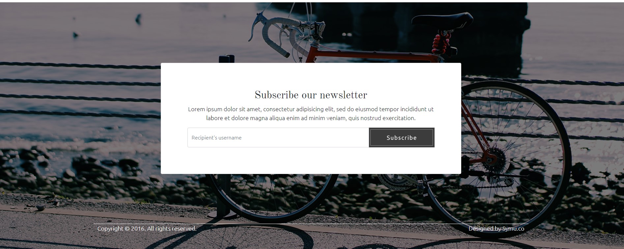The width and height of the screenshot is (624, 249).
Task: Click empty white area of newsletter card
Action: coord(311,161)
